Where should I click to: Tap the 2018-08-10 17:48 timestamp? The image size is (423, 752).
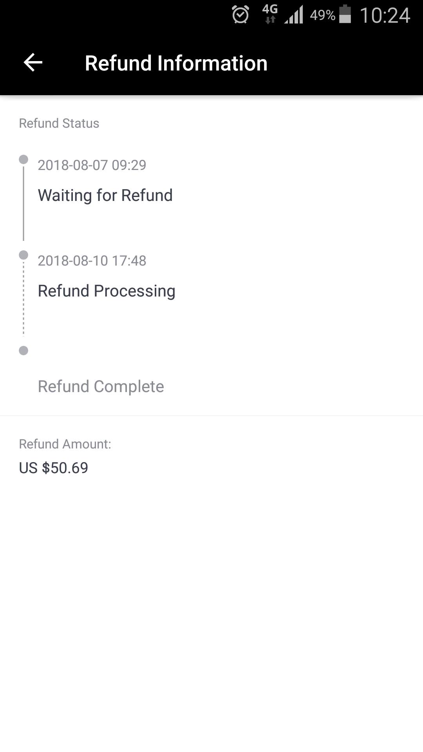click(92, 260)
